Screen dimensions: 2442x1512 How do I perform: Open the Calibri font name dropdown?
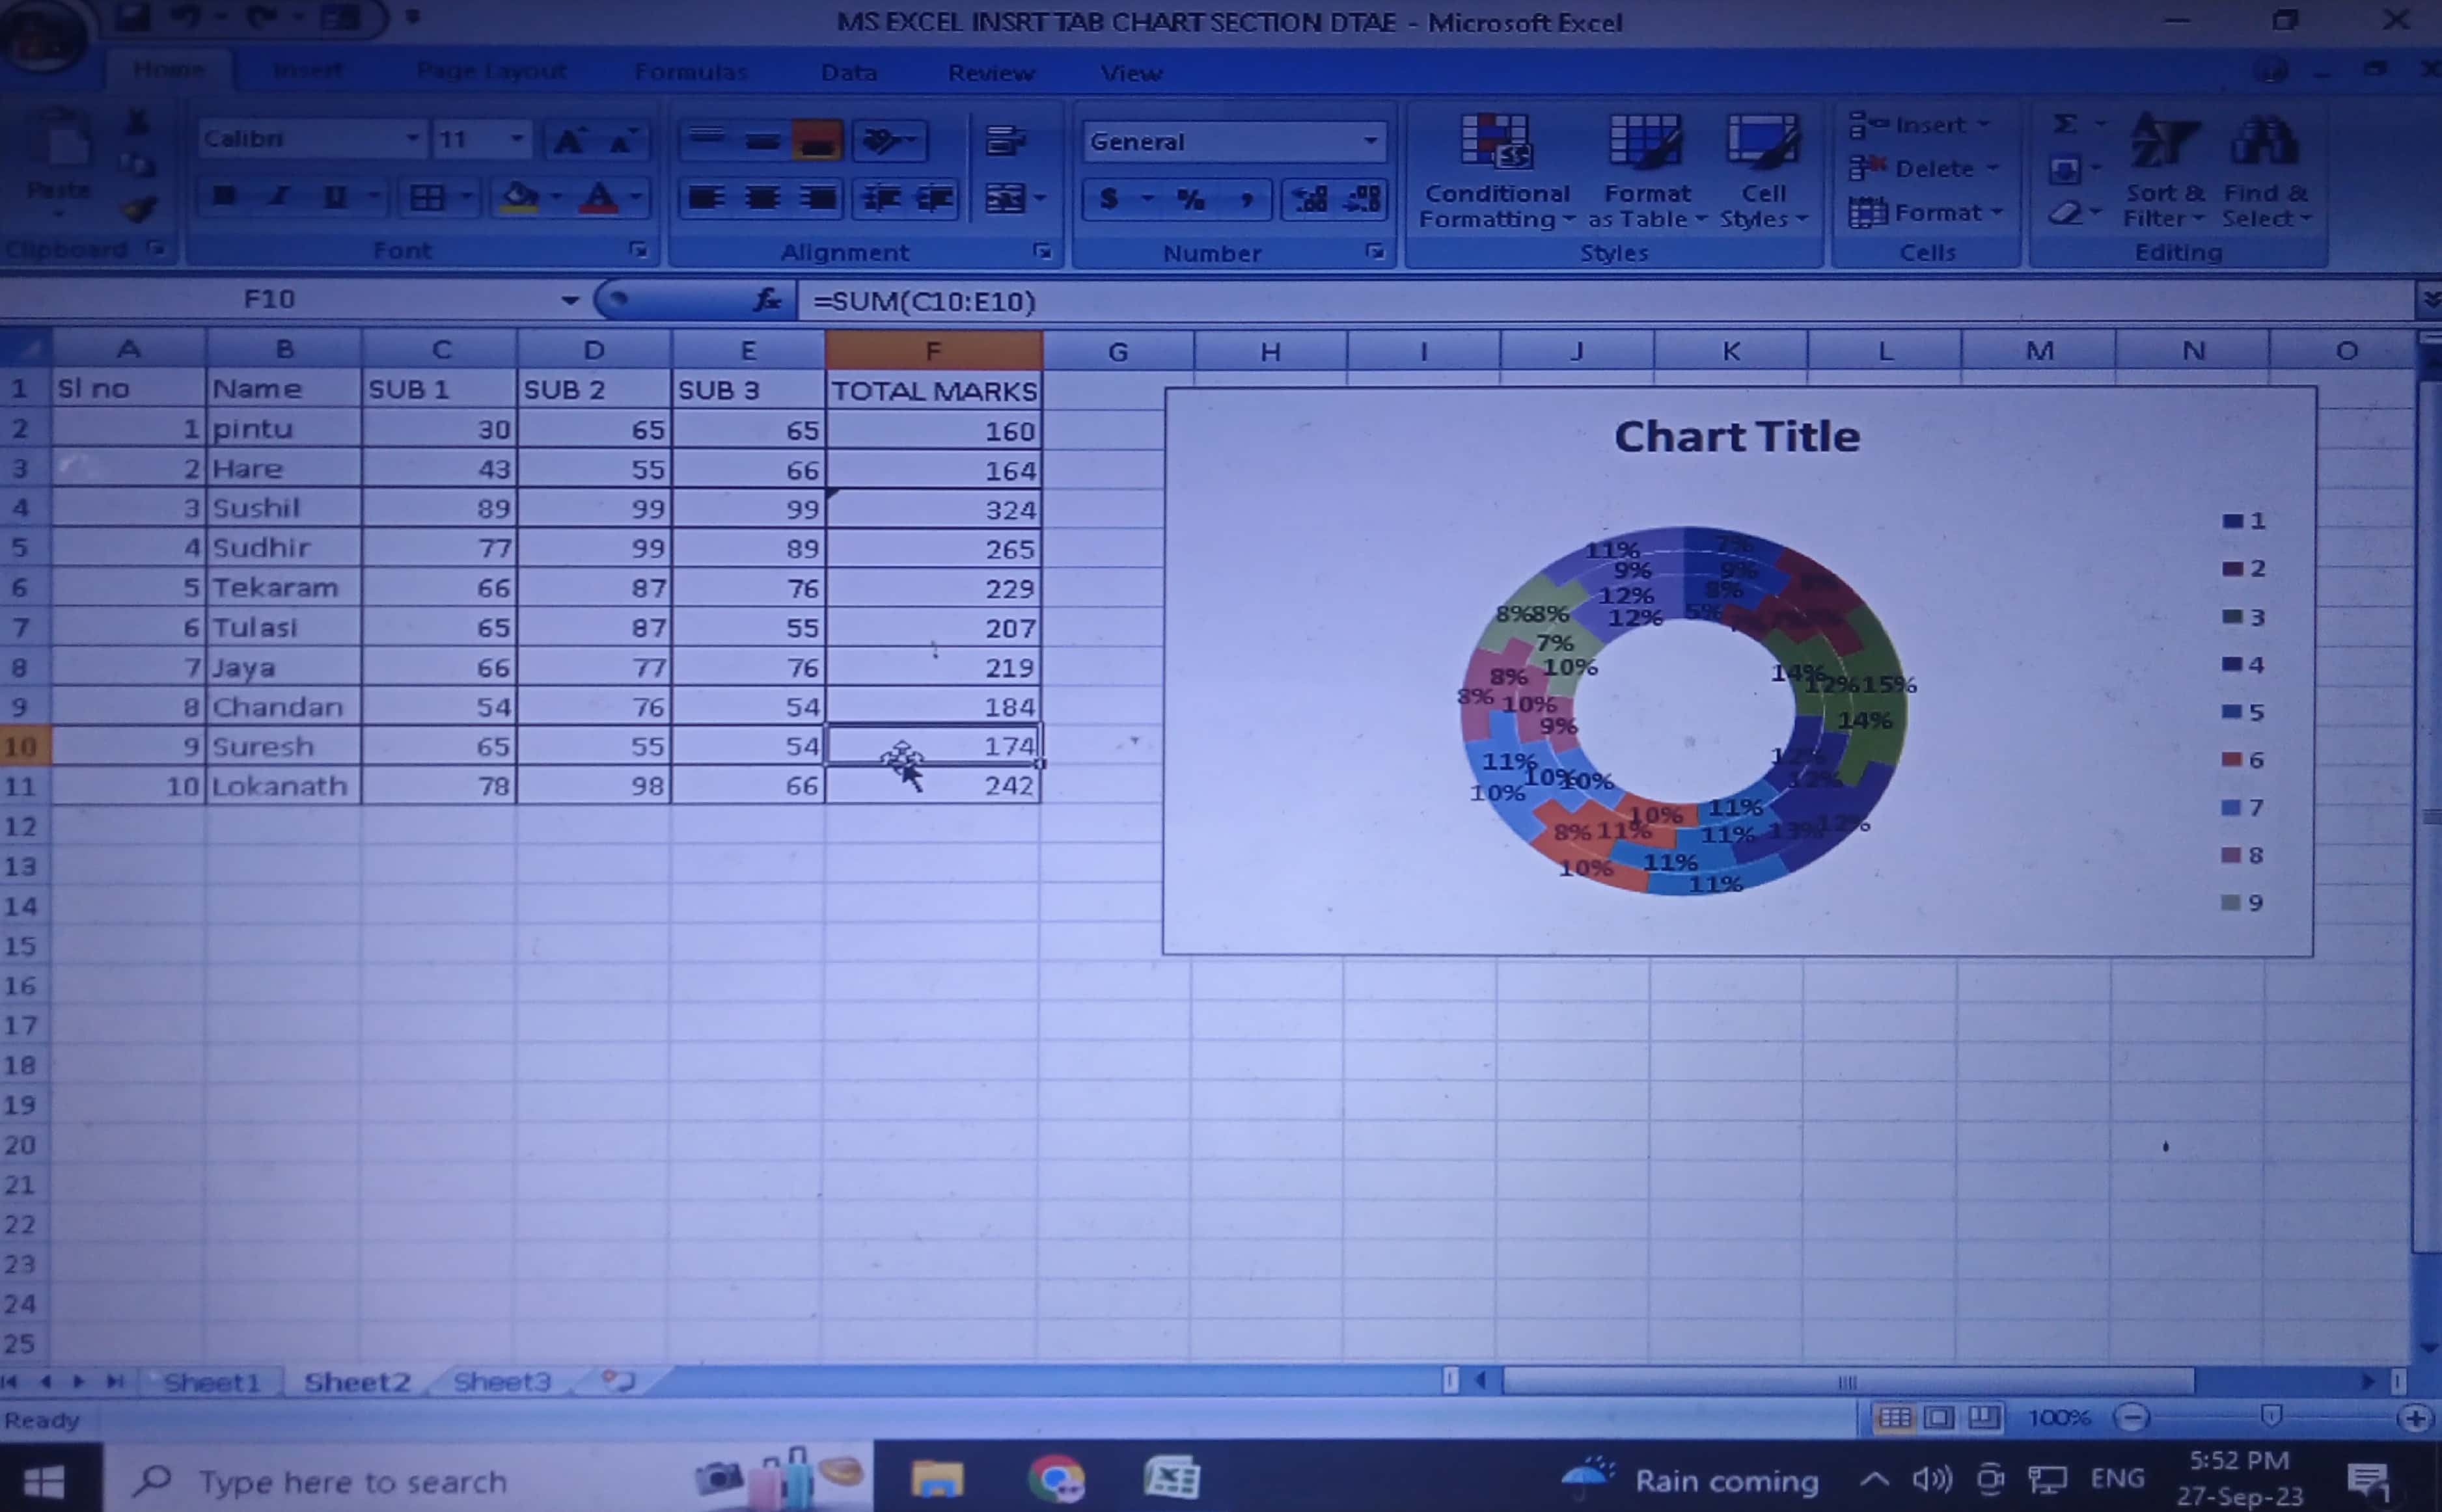point(412,139)
